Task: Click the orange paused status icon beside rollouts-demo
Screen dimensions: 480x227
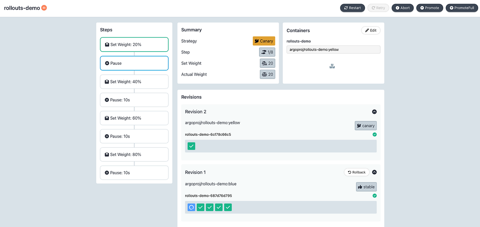Action: (44, 7)
